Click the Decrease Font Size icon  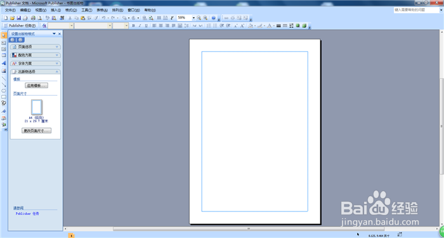(x=235, y=26)
